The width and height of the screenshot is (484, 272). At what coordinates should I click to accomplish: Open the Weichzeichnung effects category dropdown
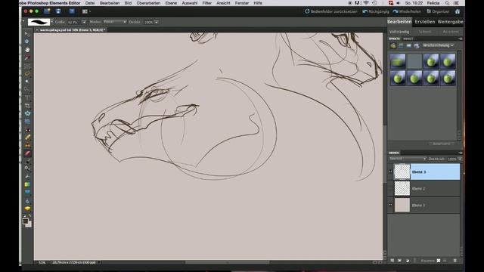point(438,45)
